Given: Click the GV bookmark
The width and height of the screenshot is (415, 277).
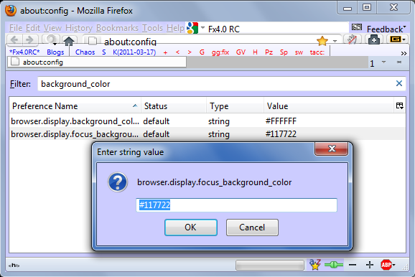Looking at the screenshot, I should pos(241,52).
